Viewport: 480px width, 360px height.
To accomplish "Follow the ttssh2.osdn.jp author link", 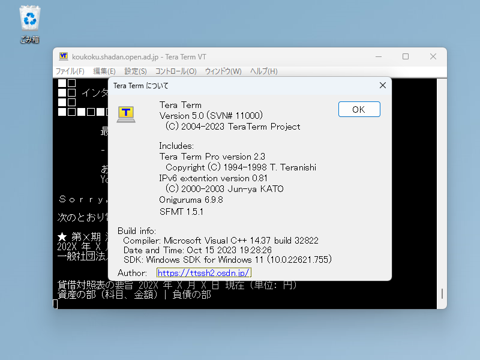I will [x=203, y=272].
